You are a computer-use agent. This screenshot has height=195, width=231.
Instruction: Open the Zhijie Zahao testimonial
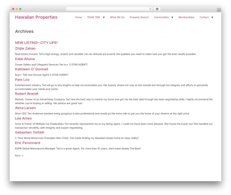(25, 48)
